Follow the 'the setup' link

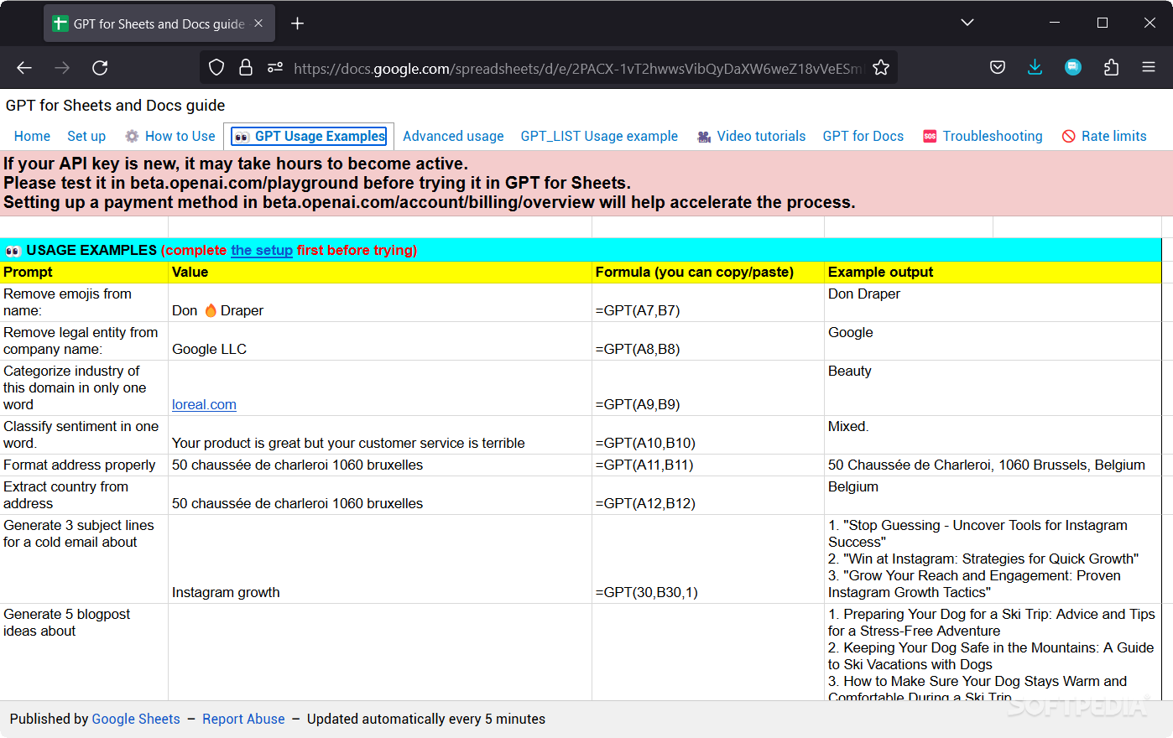[x=262, y=250]
